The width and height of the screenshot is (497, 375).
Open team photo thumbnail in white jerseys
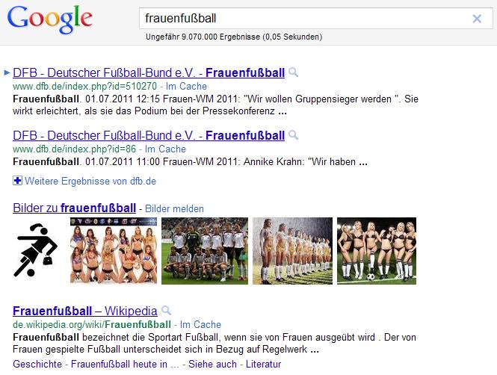coord(205,251)
